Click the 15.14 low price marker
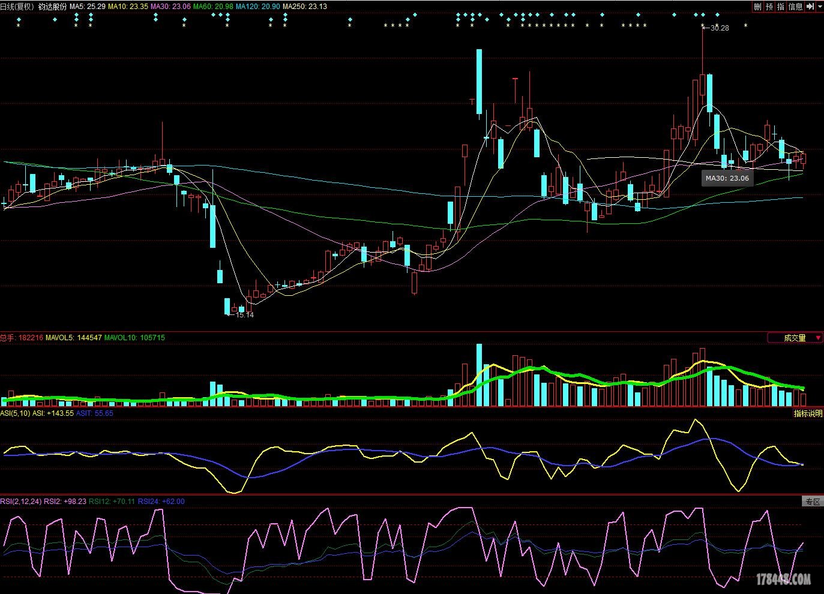 [244, 315]
